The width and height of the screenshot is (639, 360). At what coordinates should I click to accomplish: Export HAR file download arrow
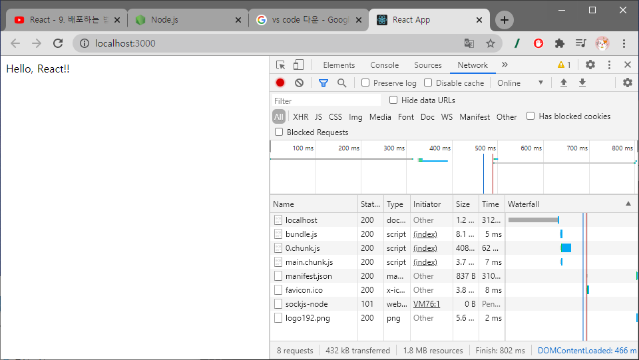[582, 83]
